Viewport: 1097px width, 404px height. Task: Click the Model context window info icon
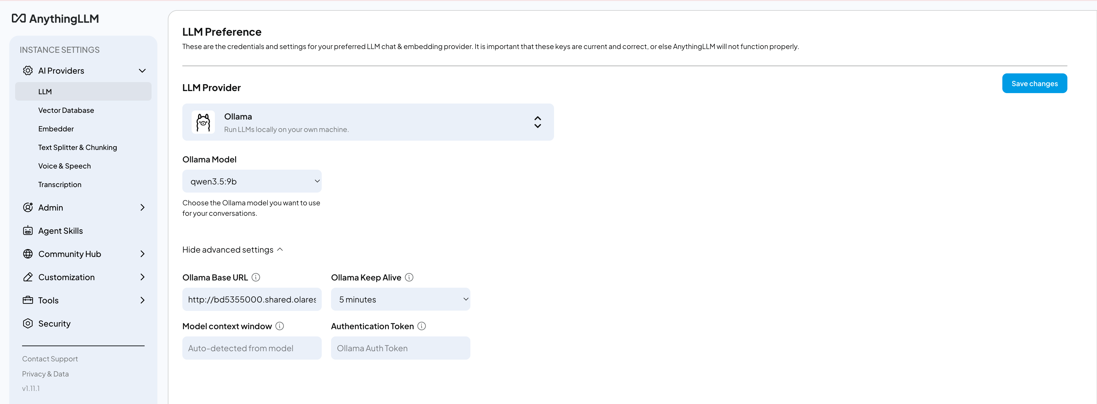[x=280, y=326]
